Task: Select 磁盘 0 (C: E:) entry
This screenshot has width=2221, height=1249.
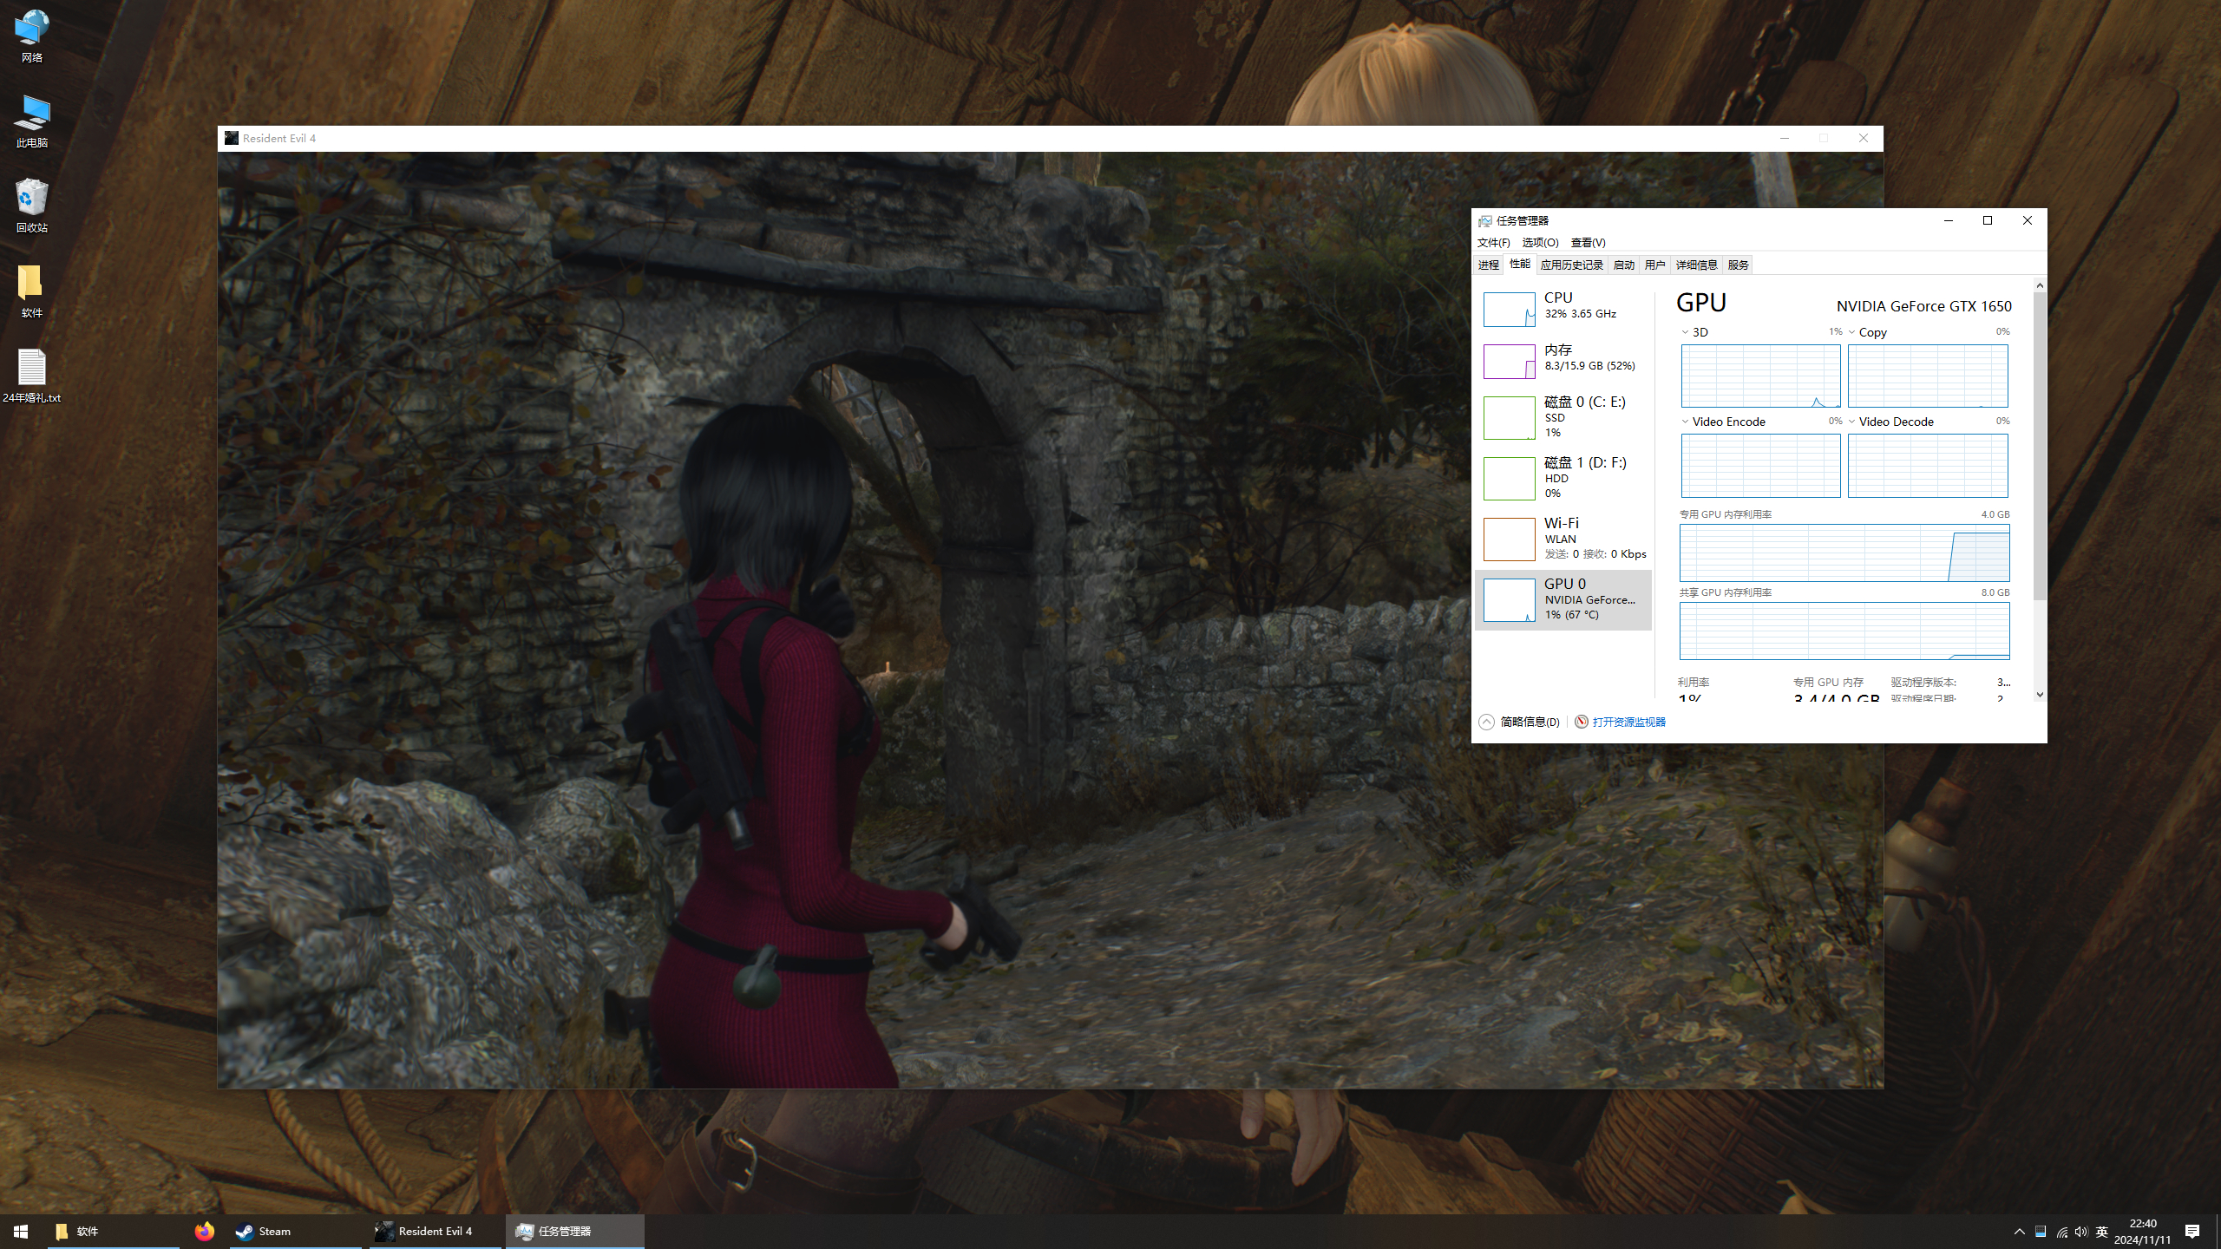Action: (x=1563, y=417)
